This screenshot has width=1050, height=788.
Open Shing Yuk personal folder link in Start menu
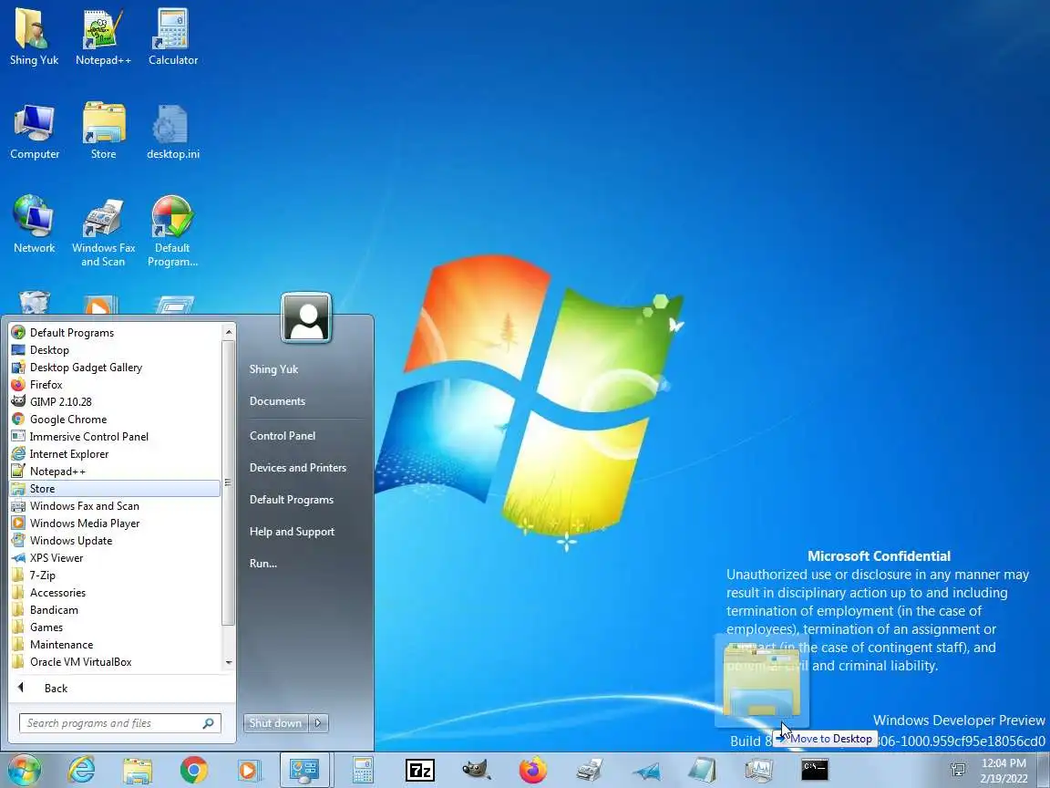pyautogui.click(x=273, y=369)
